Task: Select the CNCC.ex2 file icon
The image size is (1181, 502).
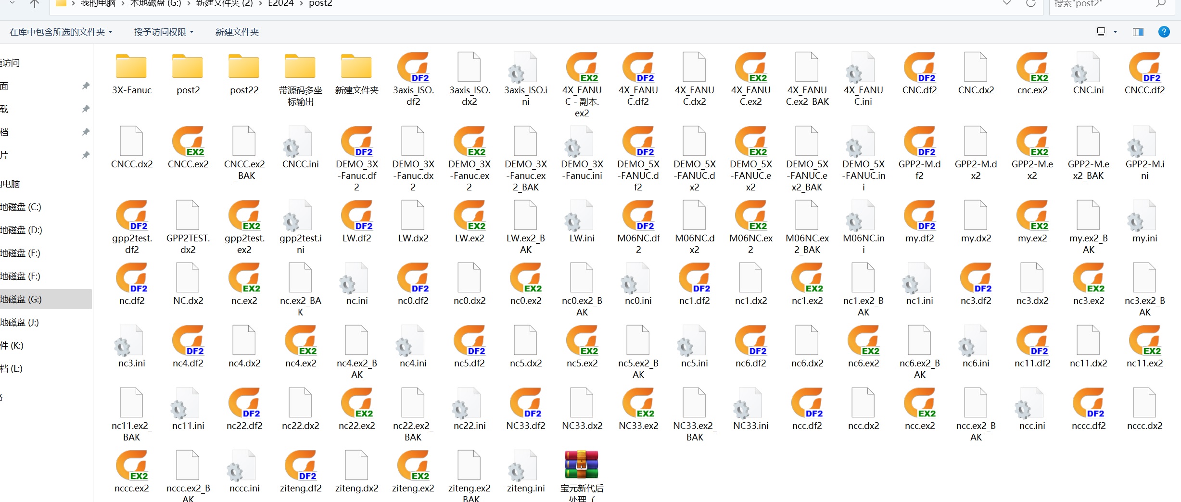Action: [x=188, y=141]
